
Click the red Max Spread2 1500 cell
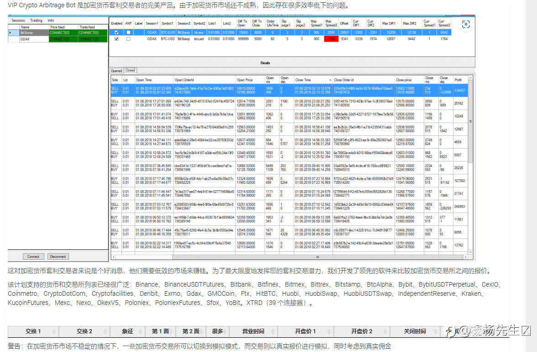[x=331, y=39]
